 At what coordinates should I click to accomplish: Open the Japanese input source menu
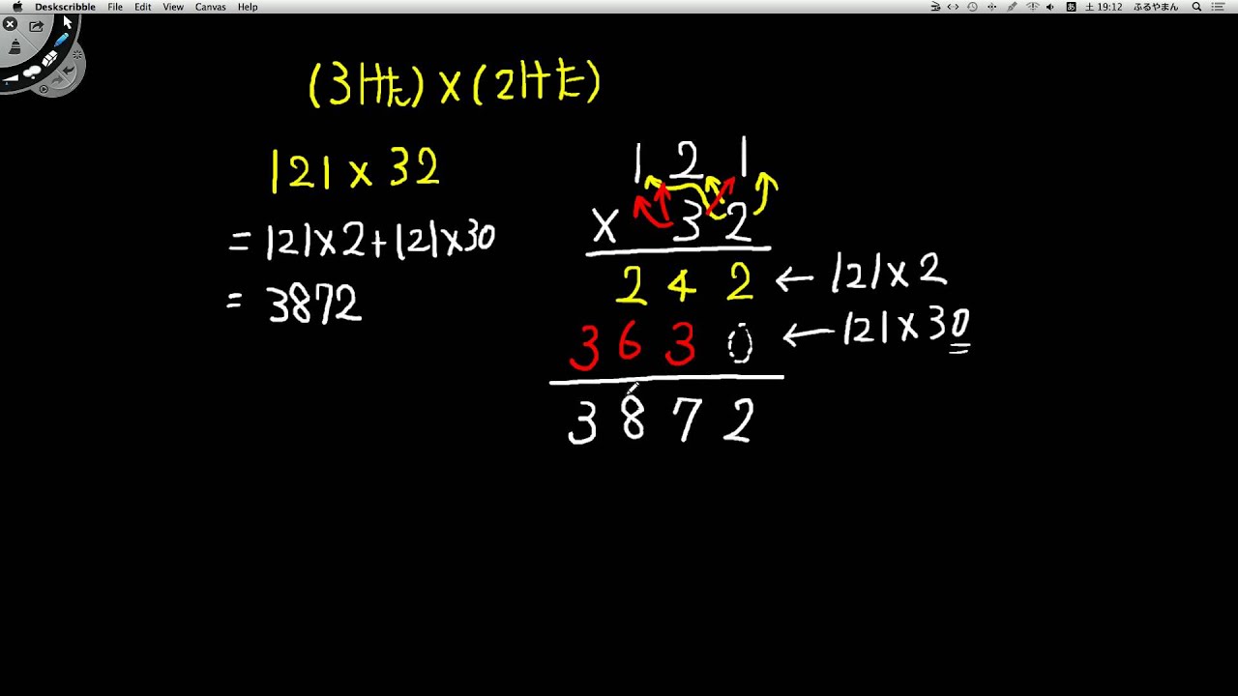click(1071, 7)
